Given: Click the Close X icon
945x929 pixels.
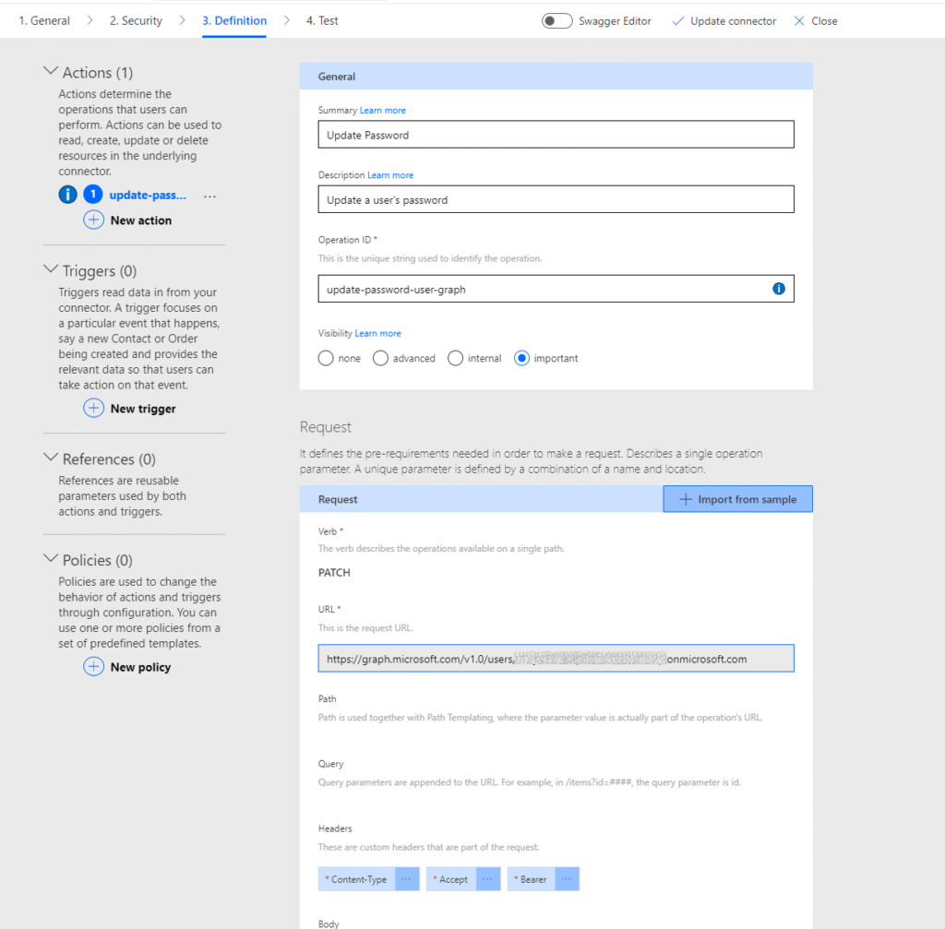Looking at the screenshot, I should pyautogui.click(x=799, y=21).
